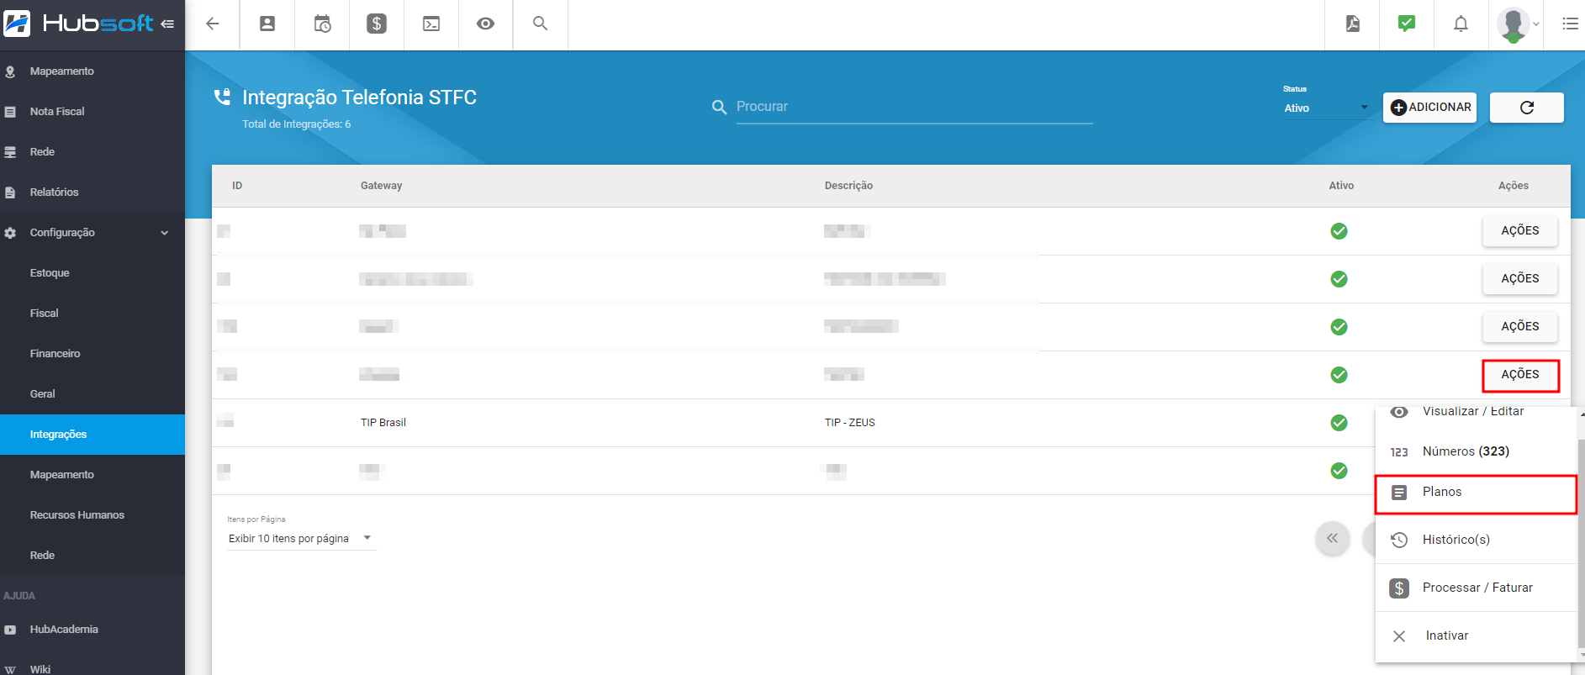
Task: Open the terminal console toolbar icon
Action: 431,24
